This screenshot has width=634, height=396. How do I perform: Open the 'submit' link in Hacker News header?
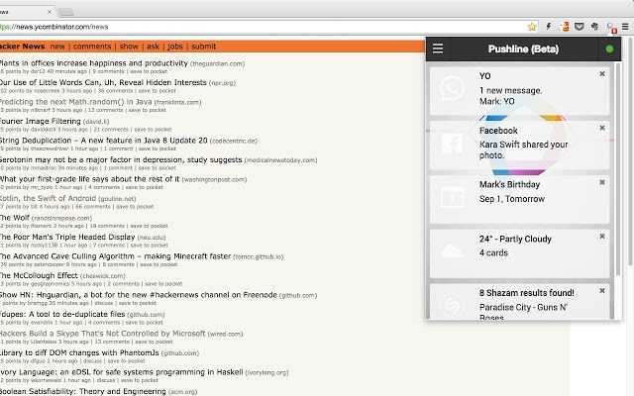(203, 47)
